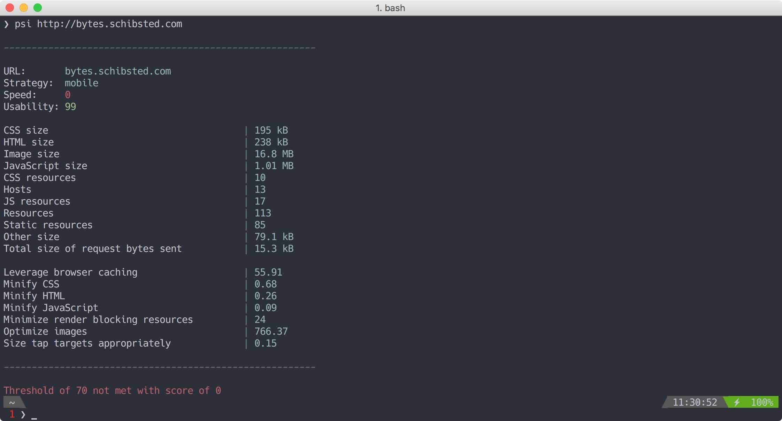Click the 100% battery status segment
The width and height of the screenshot is (782, 421).
761,403
